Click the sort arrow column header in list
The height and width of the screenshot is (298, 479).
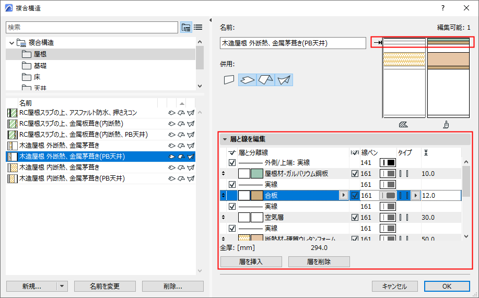182,103
